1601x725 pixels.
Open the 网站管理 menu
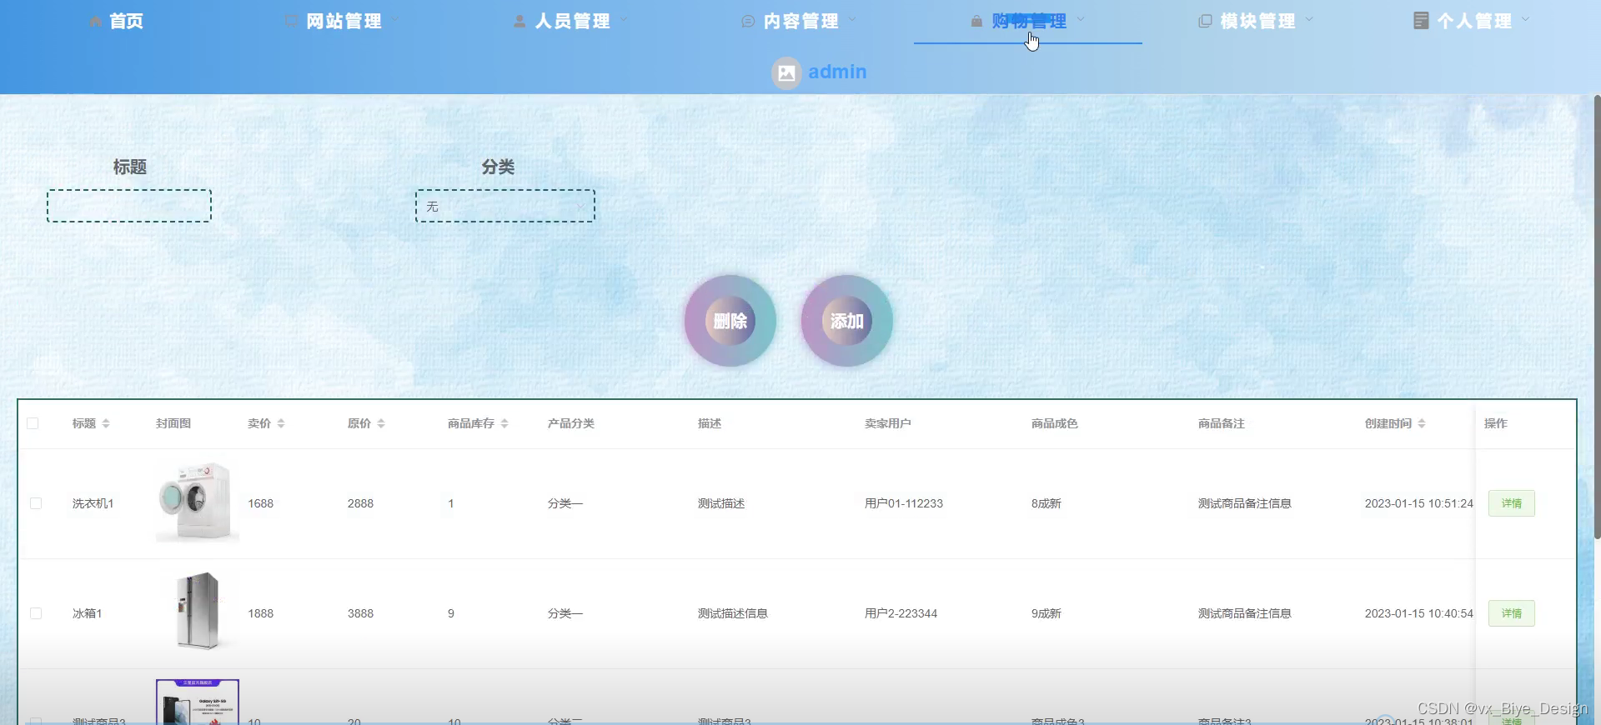click(344, 22)
